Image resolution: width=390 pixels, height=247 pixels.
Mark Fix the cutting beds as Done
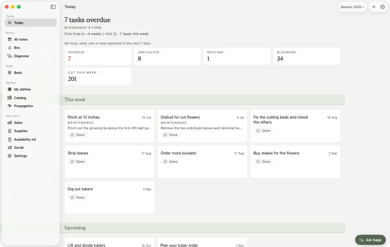coord(263,131)
